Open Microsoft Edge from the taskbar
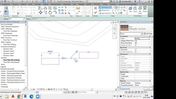Image resolution: width=176 pixels, height=99 pixels. [x=32, y=96]
